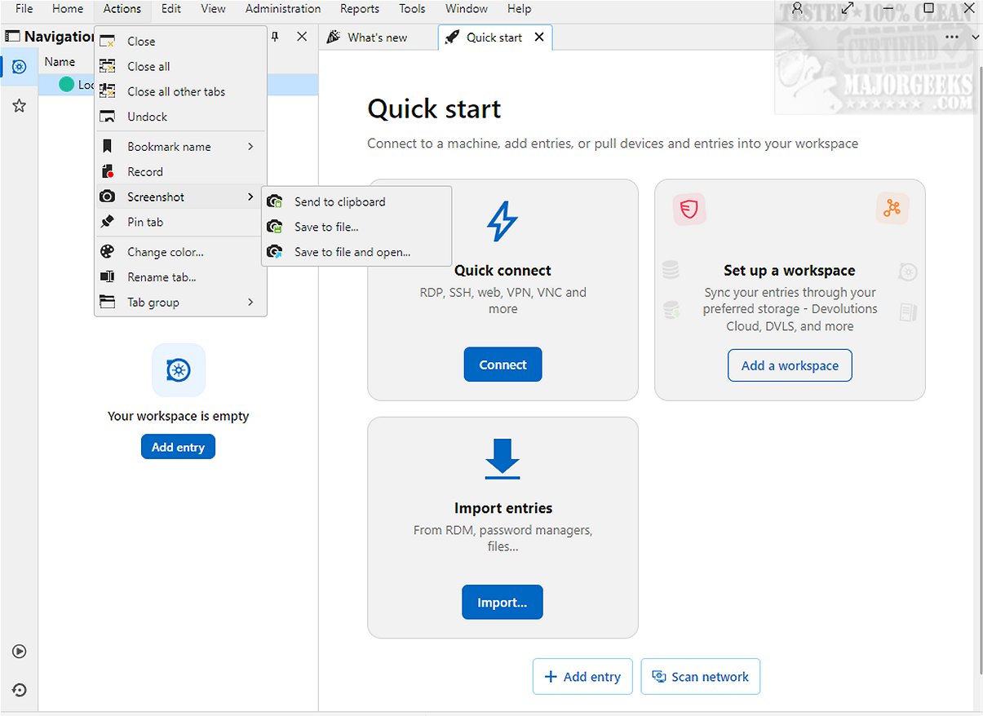Close the Quick start tab
983x716 pixels.
tap(539, 38)
